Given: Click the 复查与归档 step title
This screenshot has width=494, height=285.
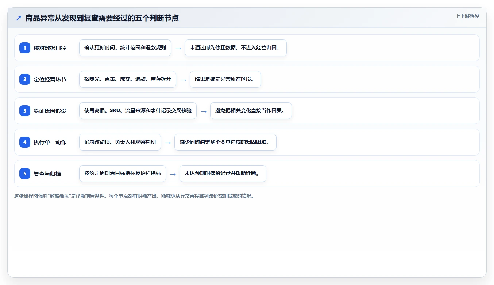Looking at the screenshot, I should pos(47,174).
